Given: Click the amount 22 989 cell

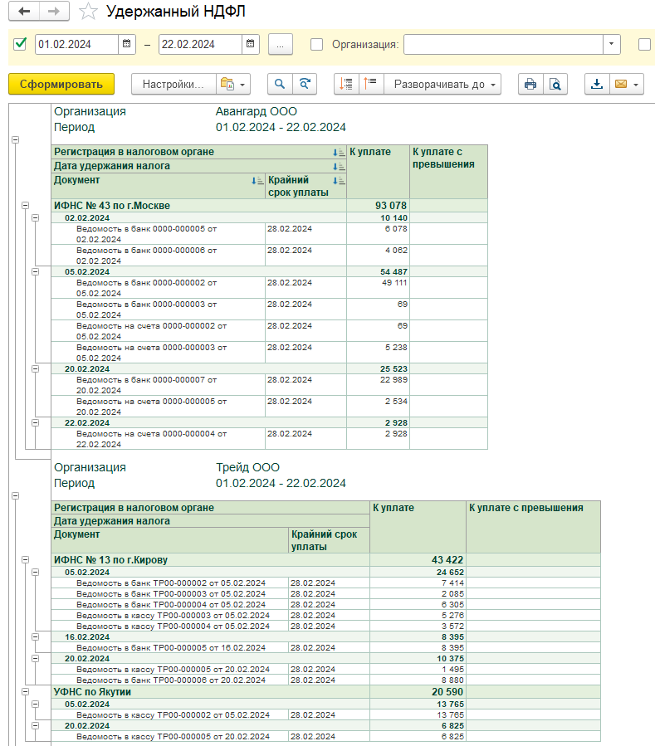Looking at the screenshot, I should [x=378, y=385].
